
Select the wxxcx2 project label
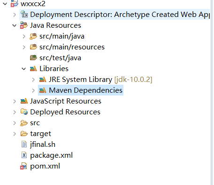pyautogui.click(x=33, y=4)
